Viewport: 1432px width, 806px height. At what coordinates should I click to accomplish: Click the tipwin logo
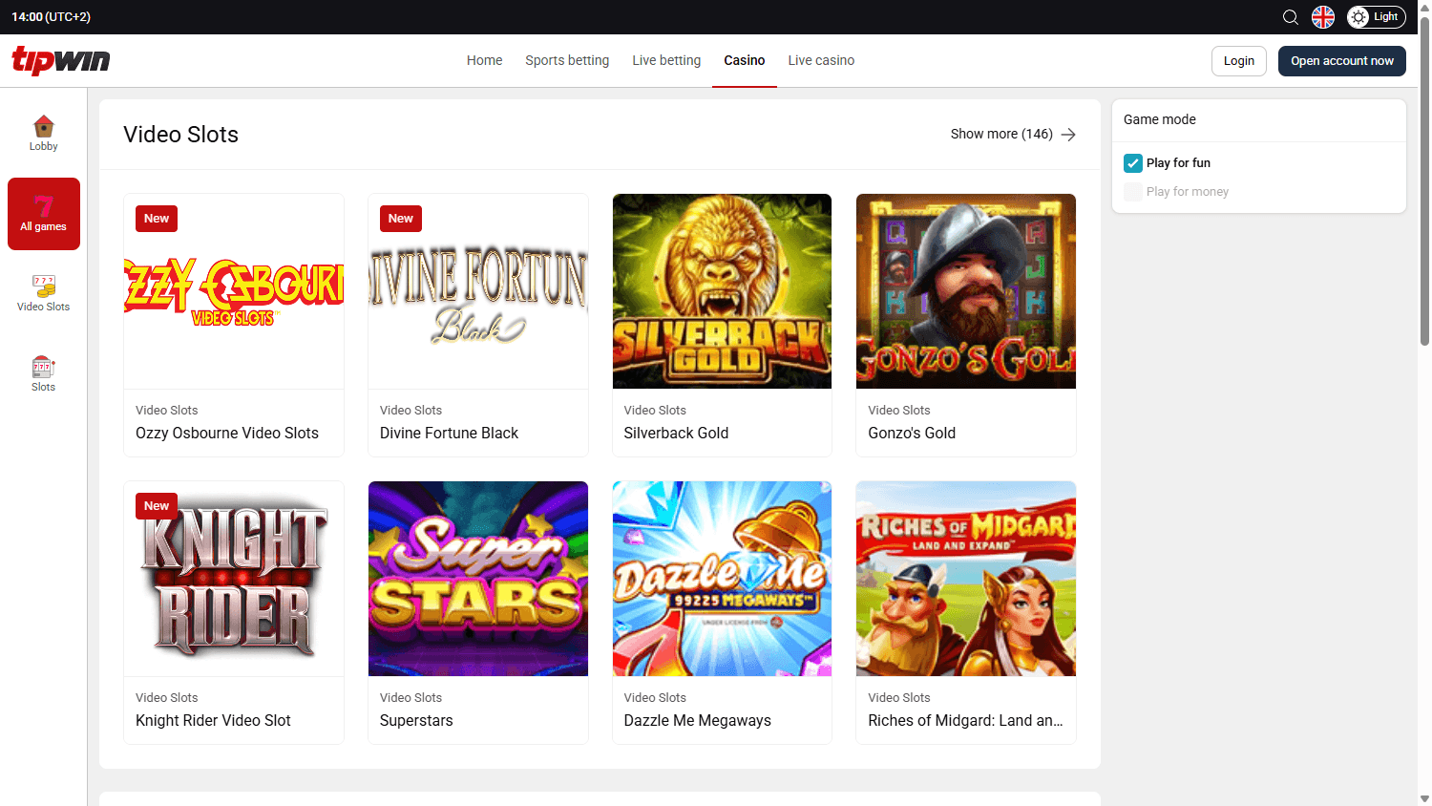pos(61,60)
